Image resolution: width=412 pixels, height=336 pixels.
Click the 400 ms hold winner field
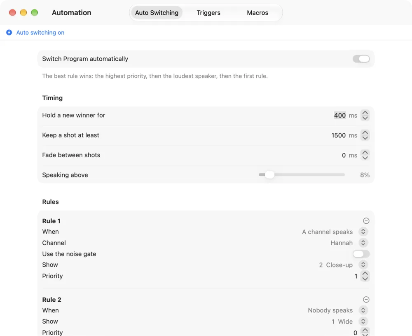click(340, 115)
